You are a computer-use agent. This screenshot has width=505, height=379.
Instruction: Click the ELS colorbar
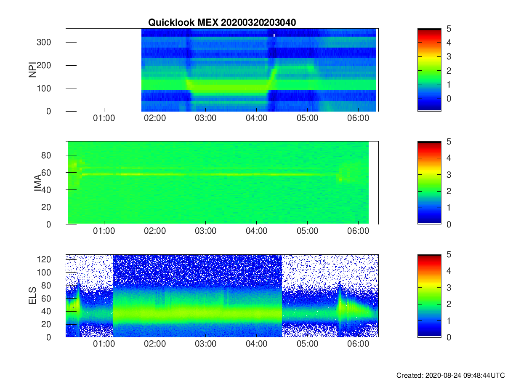pos(429,296)
